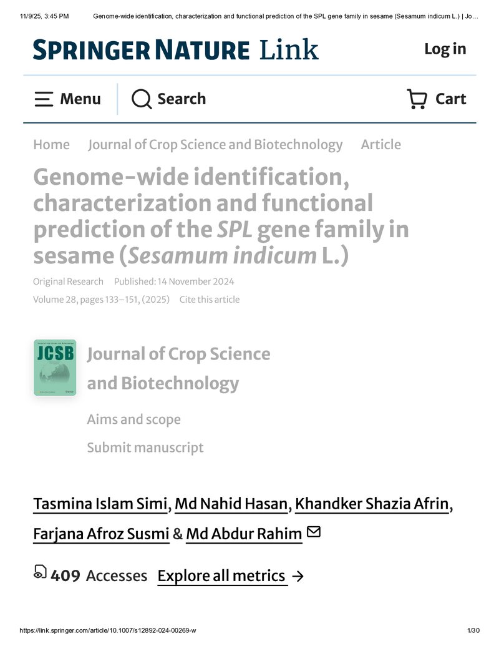The width and height of the screenshot is (499, 646).
Task: Open the Aims and scope link
Action: point(134,419)
